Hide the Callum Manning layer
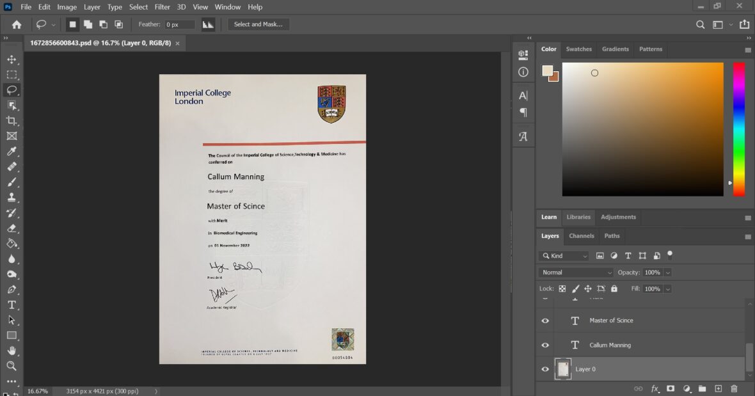This screenshot has width=755, height=396. [545, 345]
